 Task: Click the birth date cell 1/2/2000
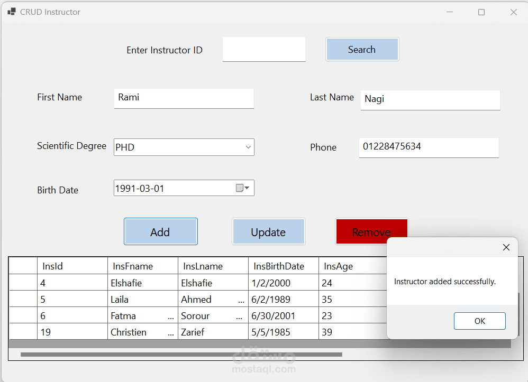284,283
